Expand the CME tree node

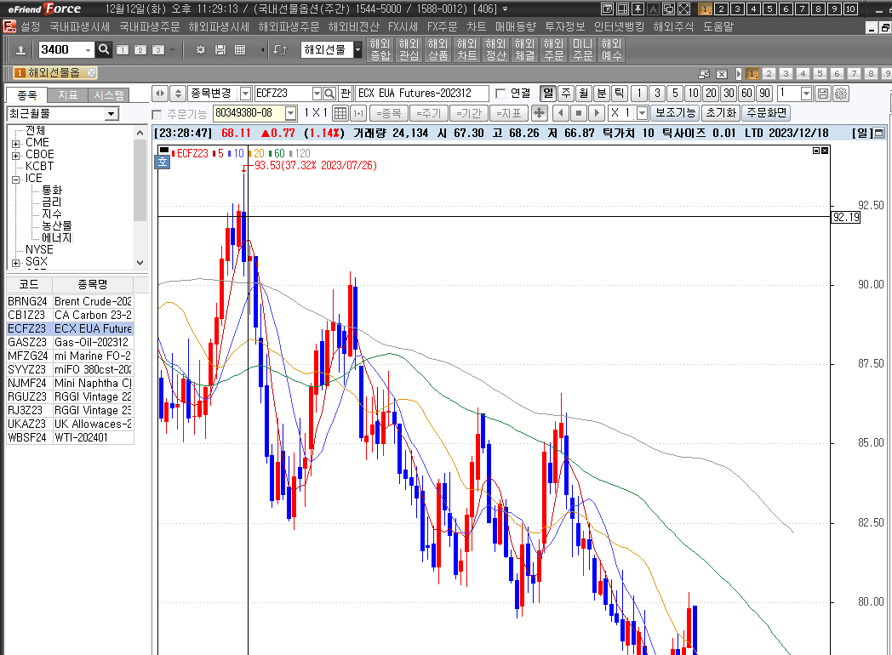16,143
